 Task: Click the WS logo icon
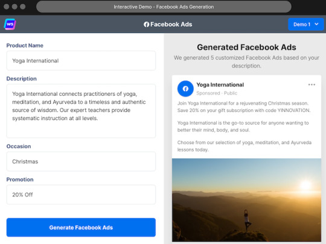(x=10, y=24)
